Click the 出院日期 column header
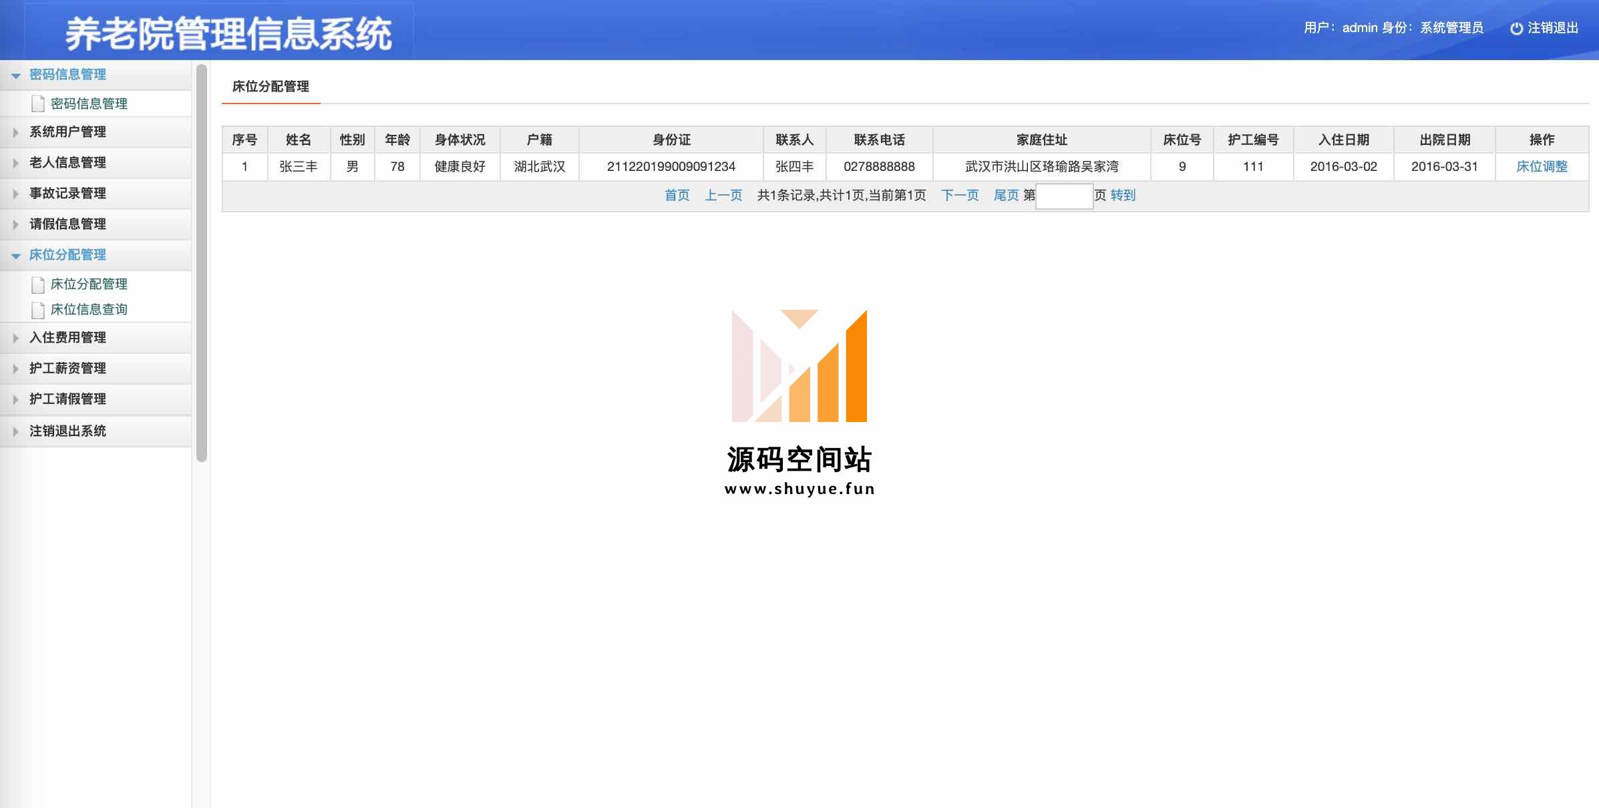 point(1445,140)
